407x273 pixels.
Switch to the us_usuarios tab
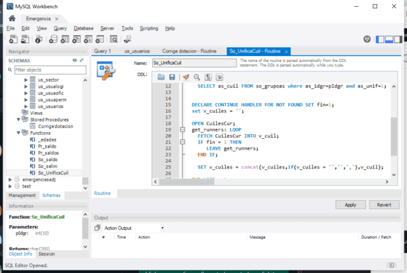click(137, 51)
